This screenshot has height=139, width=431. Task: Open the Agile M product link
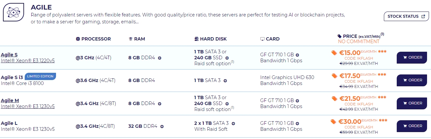tap(10, 100)
